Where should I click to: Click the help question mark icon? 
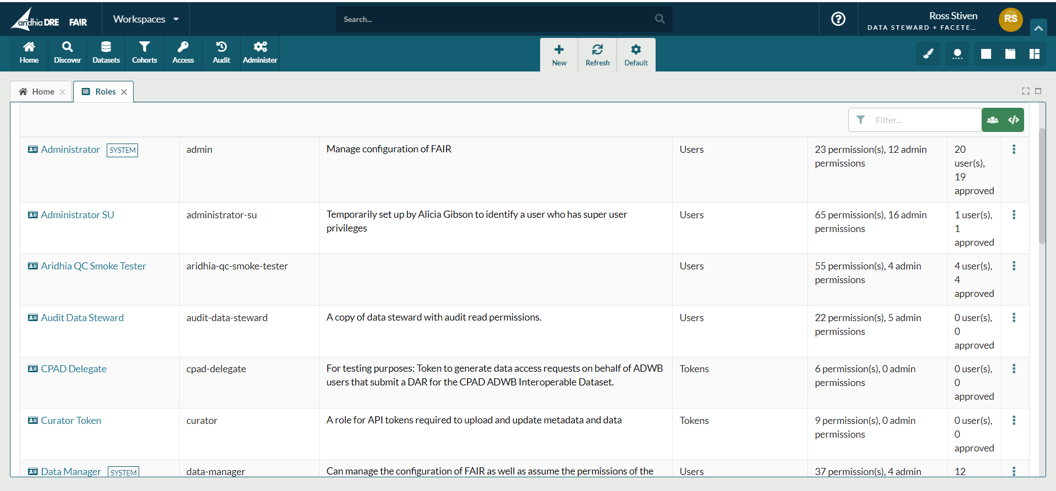(838, 19)
